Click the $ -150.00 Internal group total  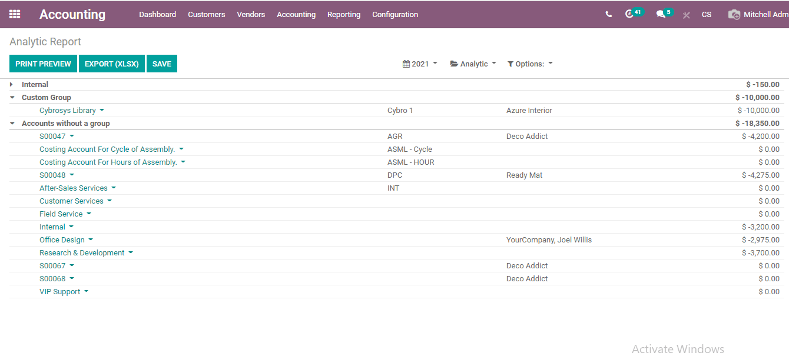(763, 85)
